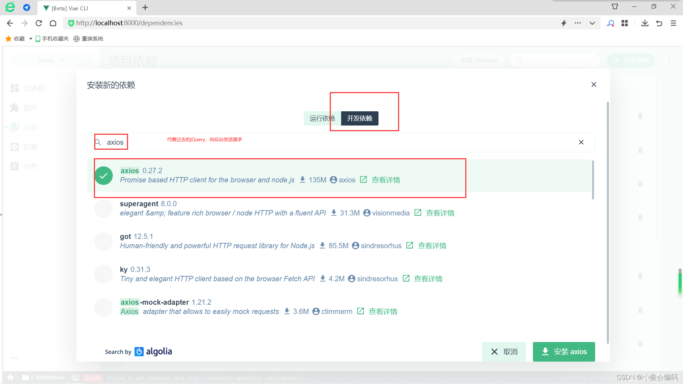
Task: View details link for ky
Action: pyautogui.click(x=428, y=279)
